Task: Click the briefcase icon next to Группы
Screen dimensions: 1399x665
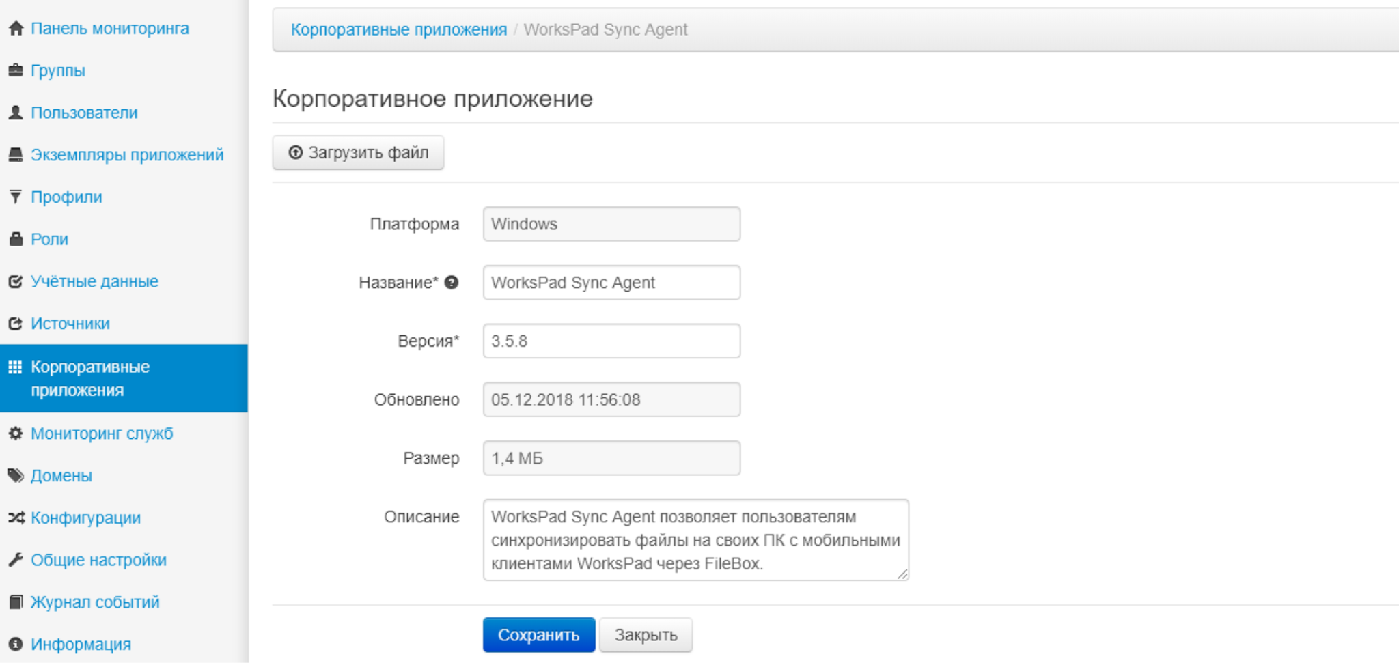Action: pyautogui.click(x=16, y=70)
